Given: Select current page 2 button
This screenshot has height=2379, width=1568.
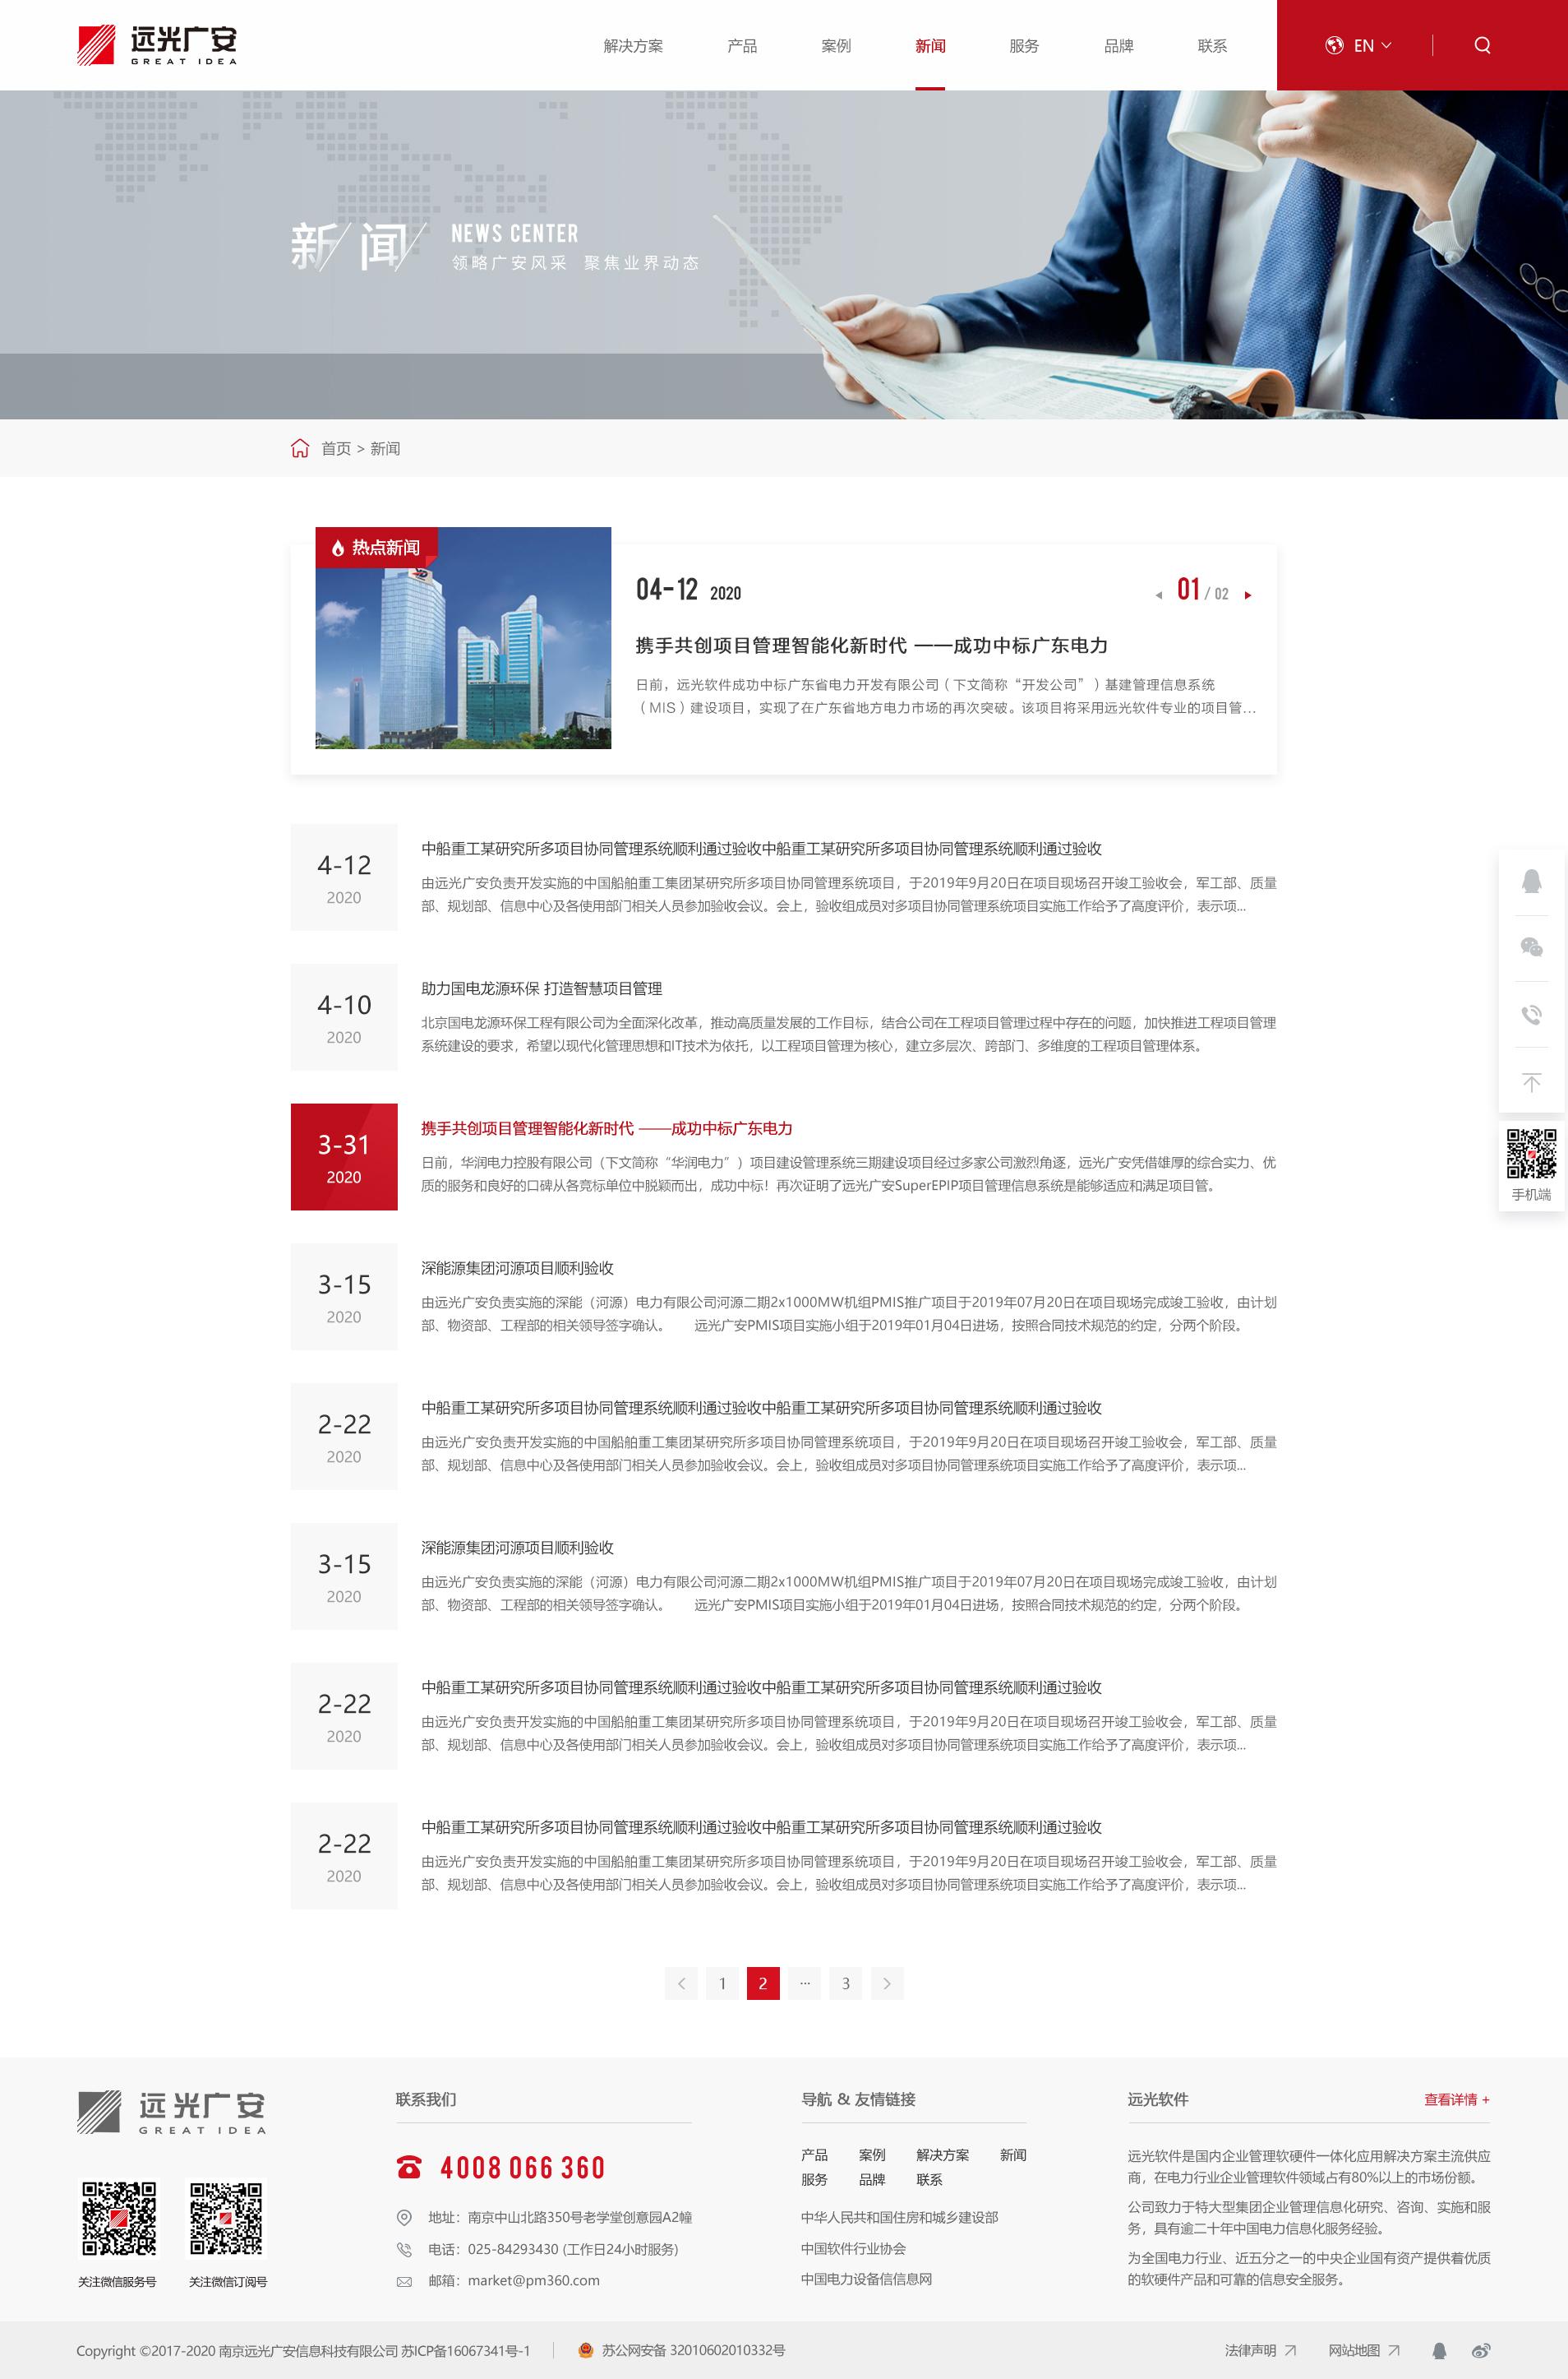Looking at the screenshot, I should (763, 1983).
